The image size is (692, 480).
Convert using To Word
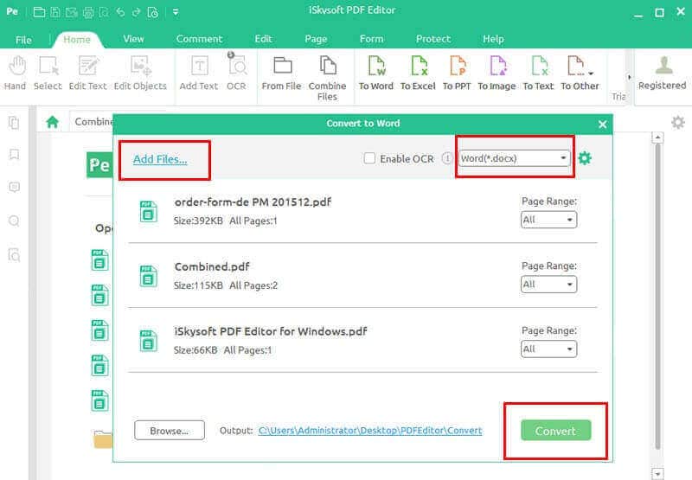376,74
